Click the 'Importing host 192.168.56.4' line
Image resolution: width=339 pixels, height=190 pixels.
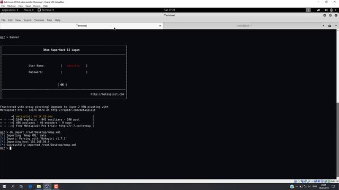[25, 142]
